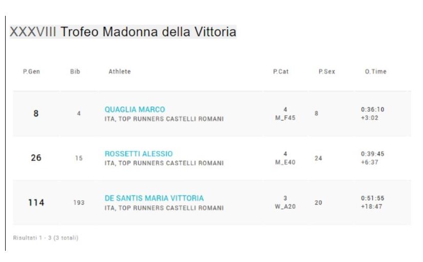Sort by O.Time column header
423x262 pixels.
pyautogui.click(x=375, y=72)
